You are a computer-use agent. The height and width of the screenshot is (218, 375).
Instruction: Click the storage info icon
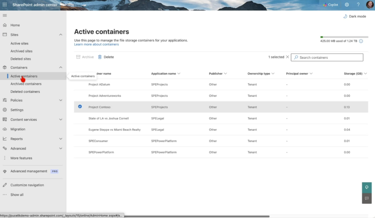[361, 41]
